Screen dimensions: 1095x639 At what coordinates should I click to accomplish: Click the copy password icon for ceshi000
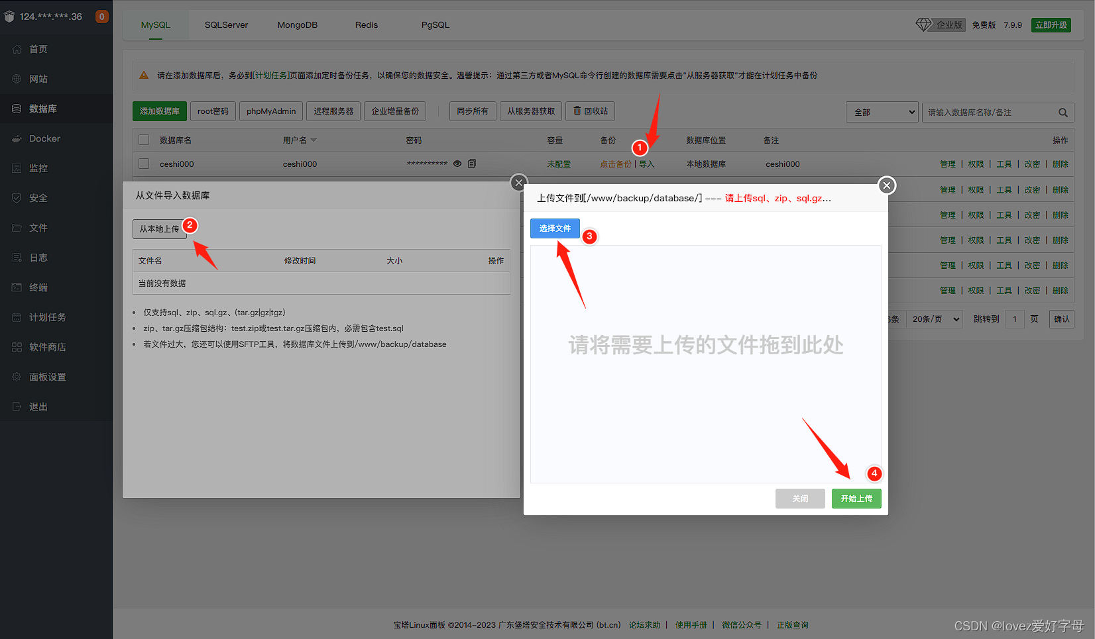pos(472,164)
